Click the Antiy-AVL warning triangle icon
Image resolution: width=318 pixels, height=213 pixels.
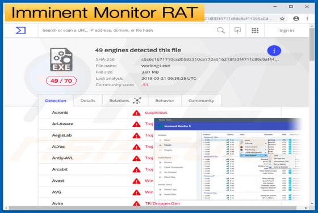(136, 158)
